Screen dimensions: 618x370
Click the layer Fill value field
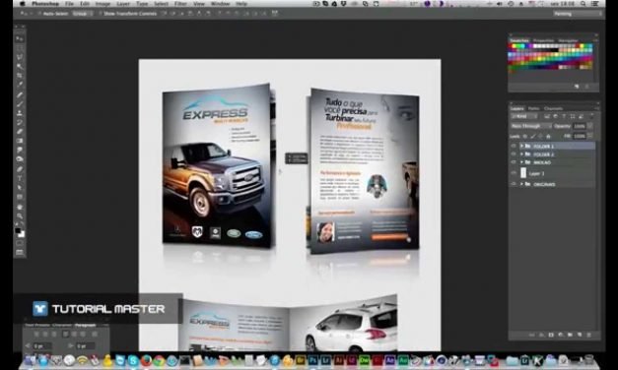click(580, 136)
